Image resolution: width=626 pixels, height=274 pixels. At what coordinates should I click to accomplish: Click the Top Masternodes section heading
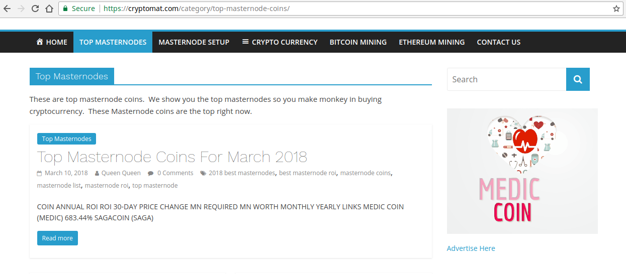click(x=72, y=76)
